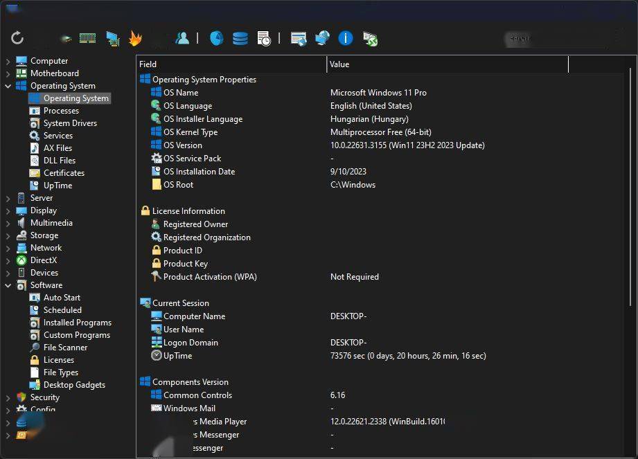638x459 pixels.
Task: Open Installed Programs under Software
Action: 77,323
